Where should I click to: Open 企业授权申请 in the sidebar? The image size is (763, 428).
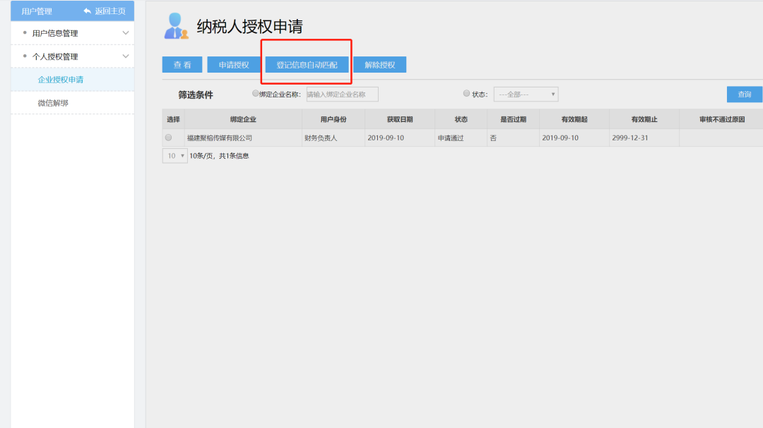pyautogui.click(x=61, y=80)
